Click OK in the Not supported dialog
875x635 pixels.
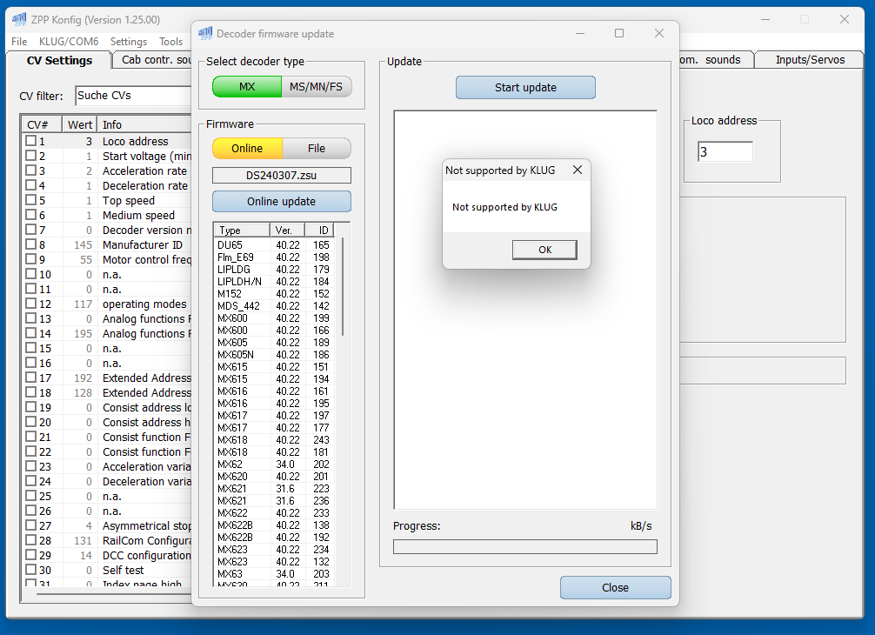pyautogui.click(x=544, y=250)
